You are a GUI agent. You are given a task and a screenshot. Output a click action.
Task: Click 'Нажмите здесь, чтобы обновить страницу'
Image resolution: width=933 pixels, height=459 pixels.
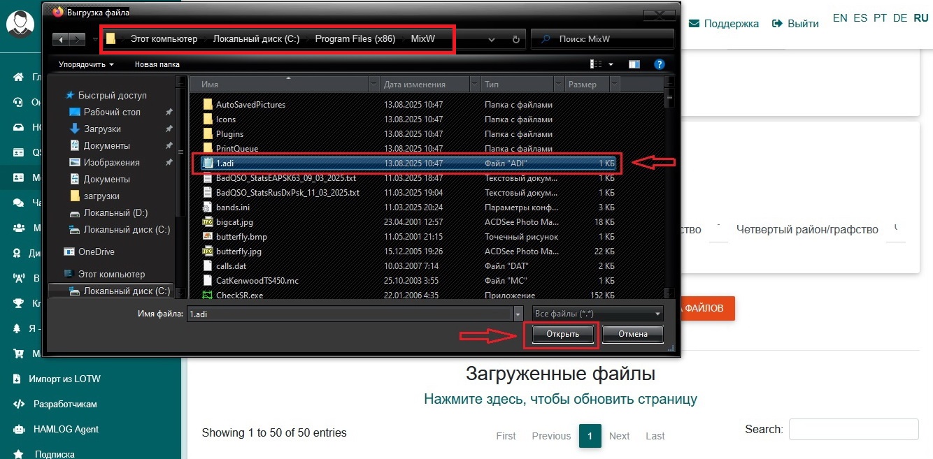pyautogui.click(x=560, y=399)
